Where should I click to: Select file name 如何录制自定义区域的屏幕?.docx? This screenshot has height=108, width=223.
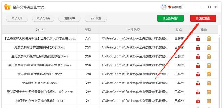coord(40,101)
